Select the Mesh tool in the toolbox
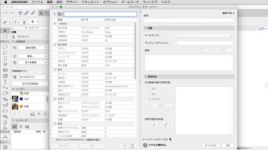 tap(5, 117)
